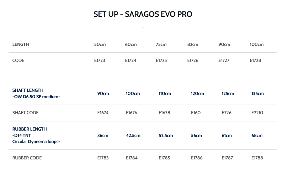Click the 50cm length column header

[100, 44]
